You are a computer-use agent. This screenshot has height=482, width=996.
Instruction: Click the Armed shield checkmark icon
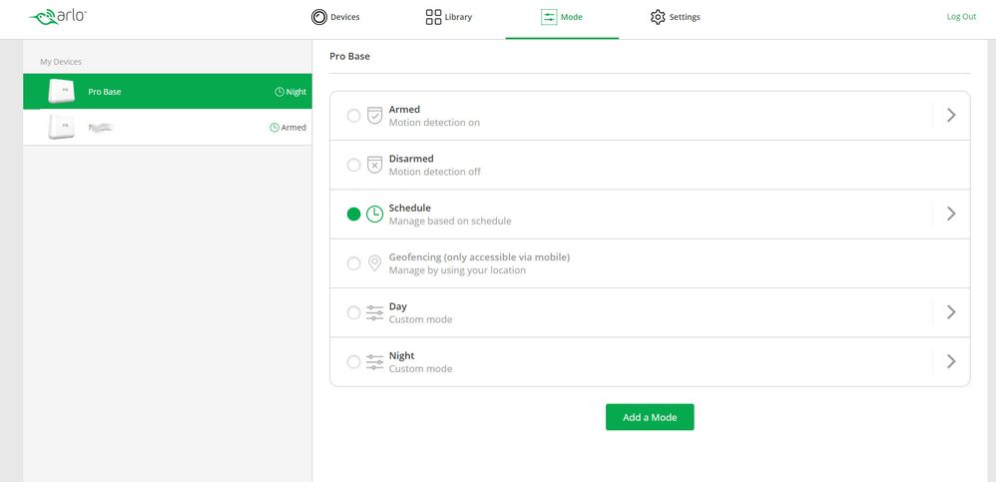(375, 116)
